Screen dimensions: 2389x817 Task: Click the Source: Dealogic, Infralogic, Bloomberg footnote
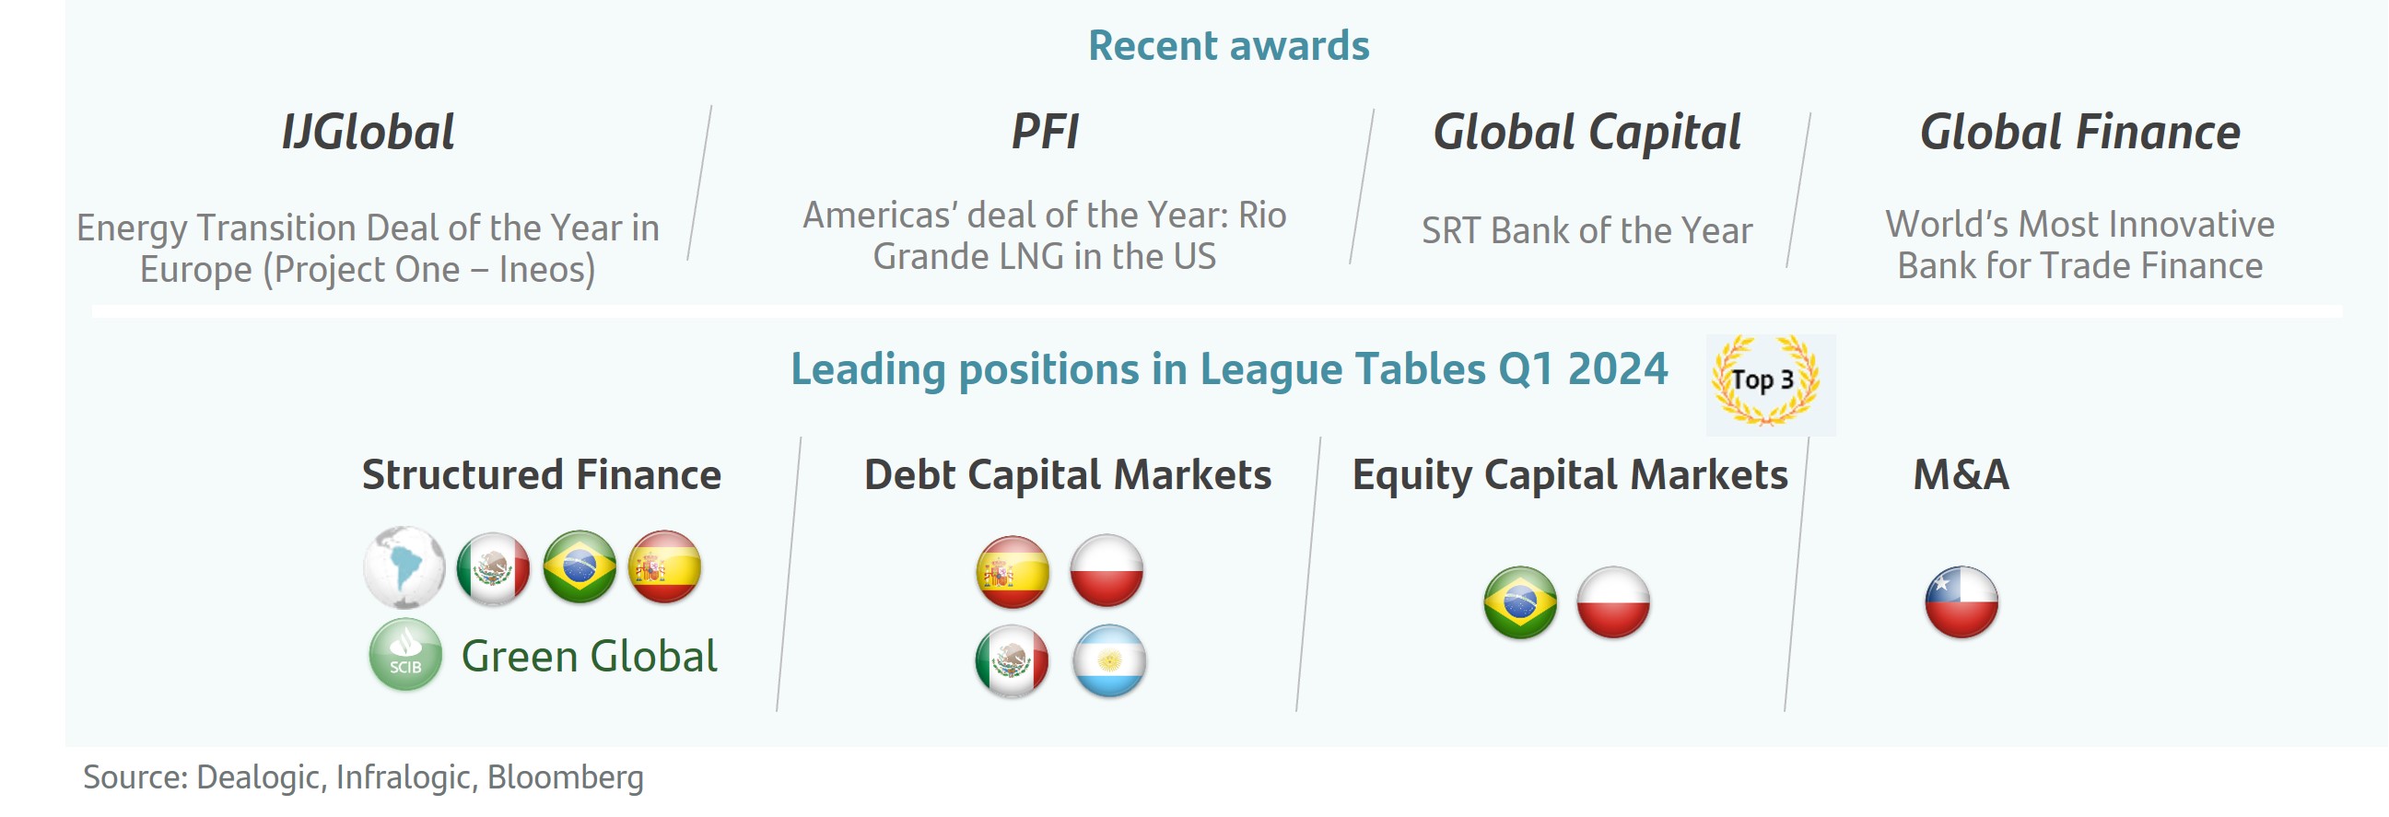[364, 777]
